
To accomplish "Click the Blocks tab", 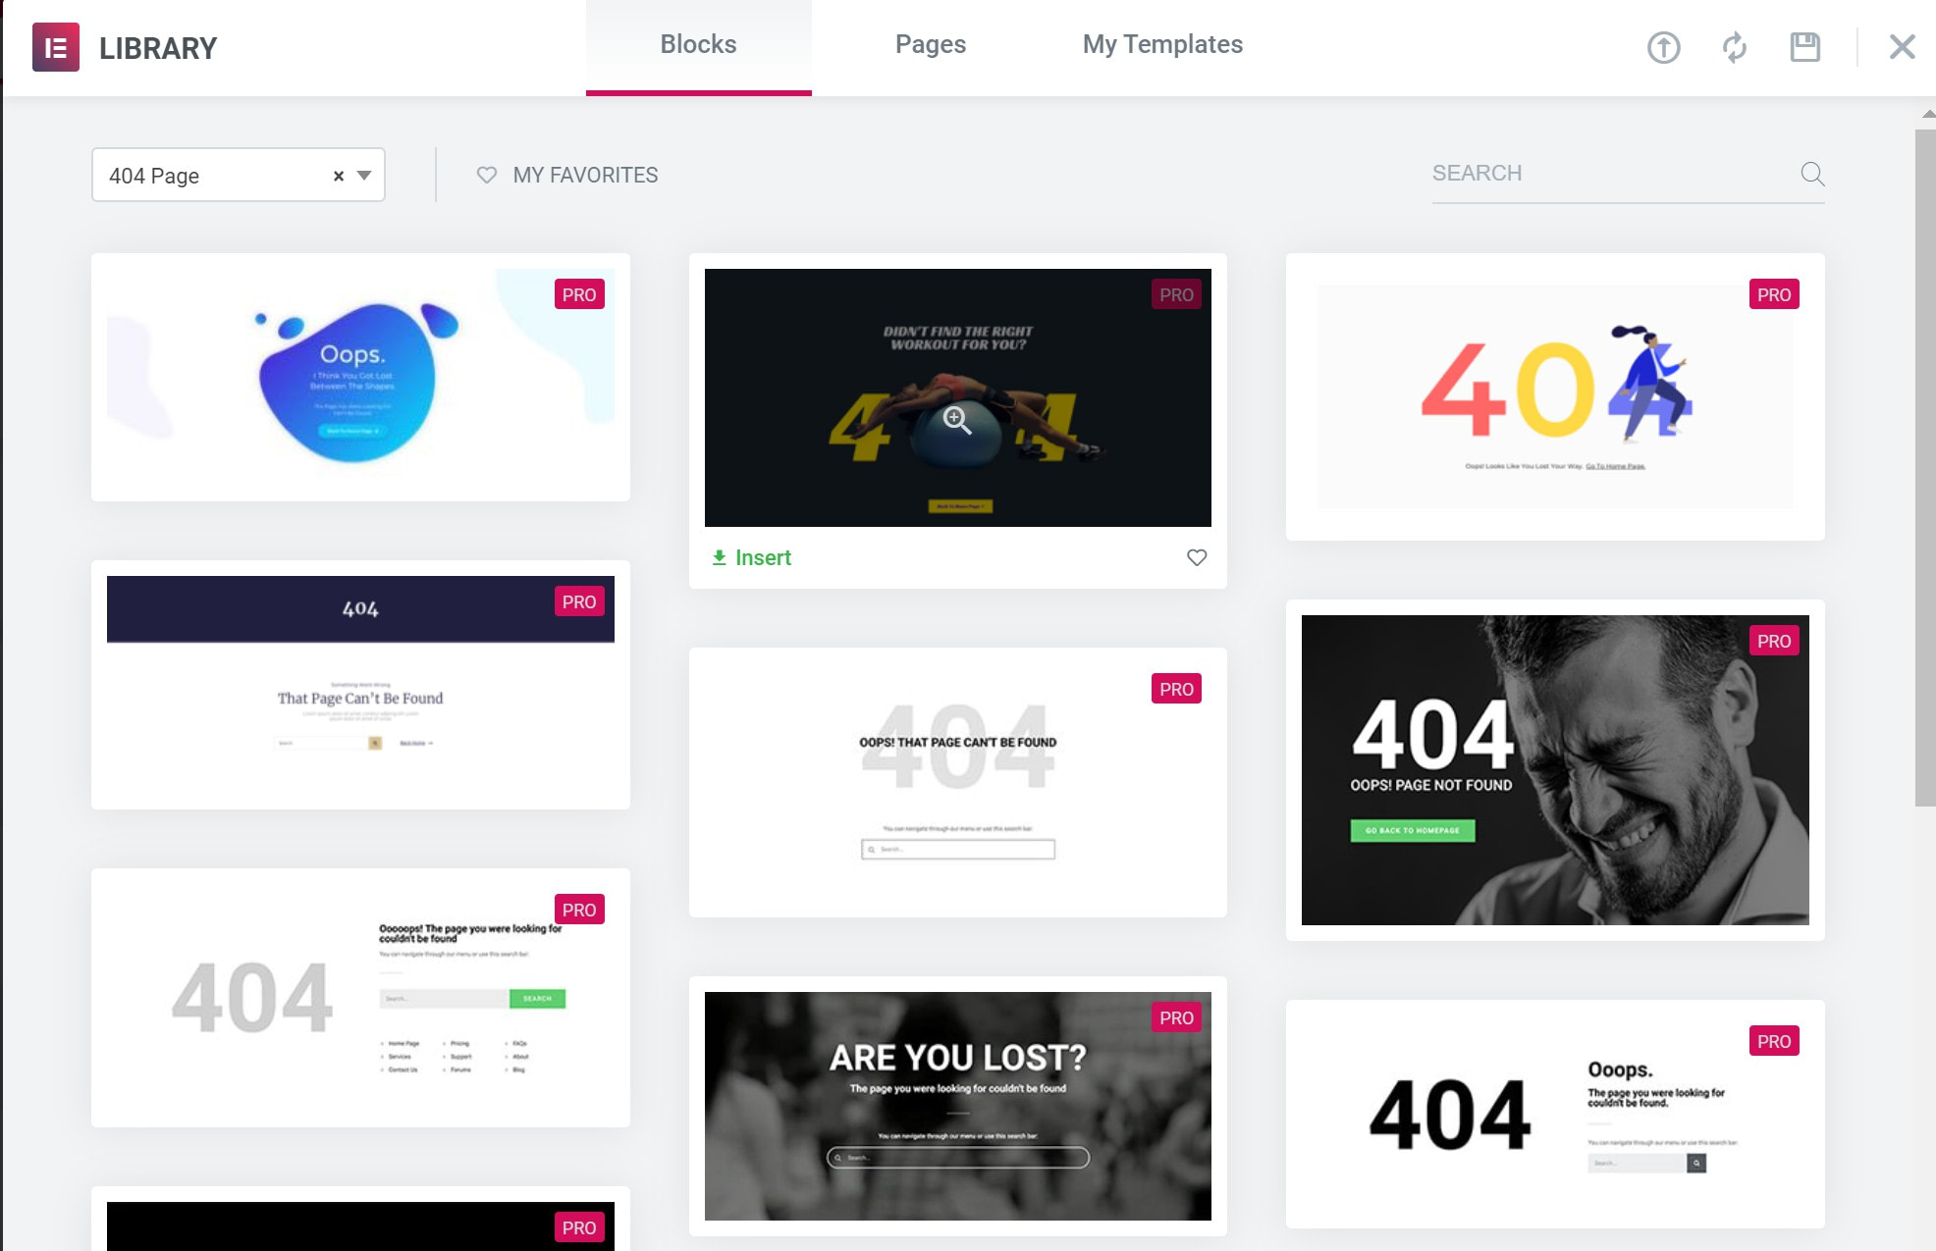I will (x=698, y=44).
